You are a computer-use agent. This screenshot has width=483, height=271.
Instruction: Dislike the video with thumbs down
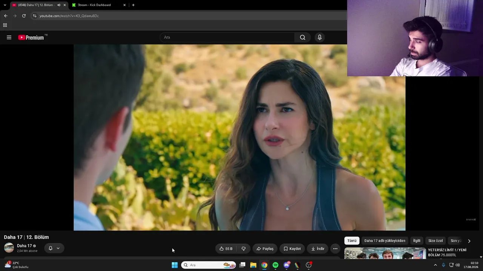[243, 248]
